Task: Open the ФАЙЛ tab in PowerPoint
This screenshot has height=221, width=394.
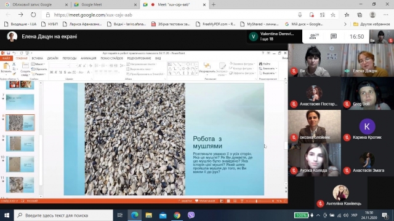Action: click(x=6, y=58)
